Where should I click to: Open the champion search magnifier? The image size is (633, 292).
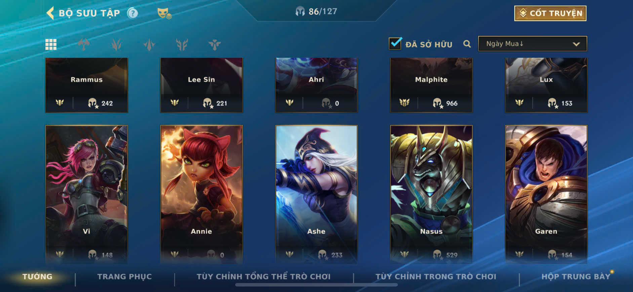click(467, 44)
